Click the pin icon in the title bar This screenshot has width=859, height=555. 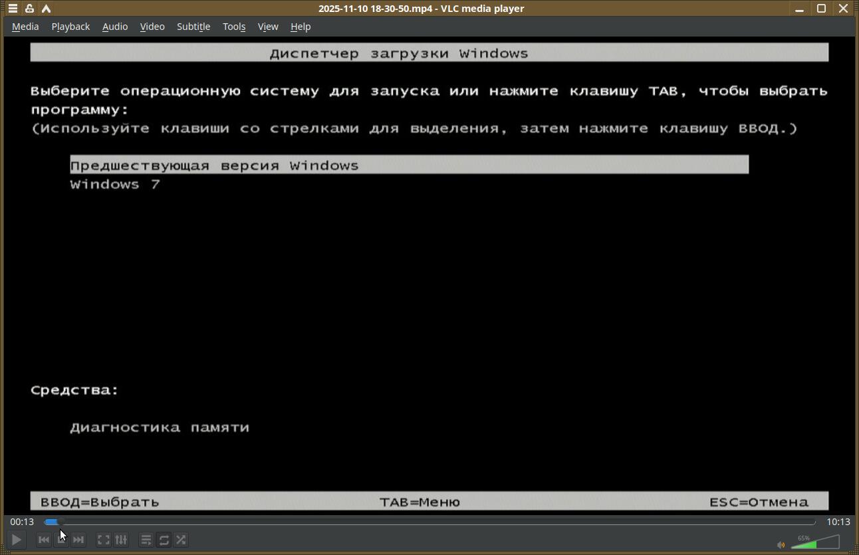29,9
